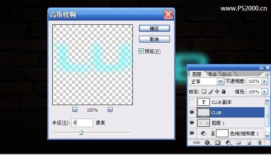The height and width of the screenshot is (155, 271).
Task: Show the hidden CLUB 副本 layer
Action: (192, 102)
